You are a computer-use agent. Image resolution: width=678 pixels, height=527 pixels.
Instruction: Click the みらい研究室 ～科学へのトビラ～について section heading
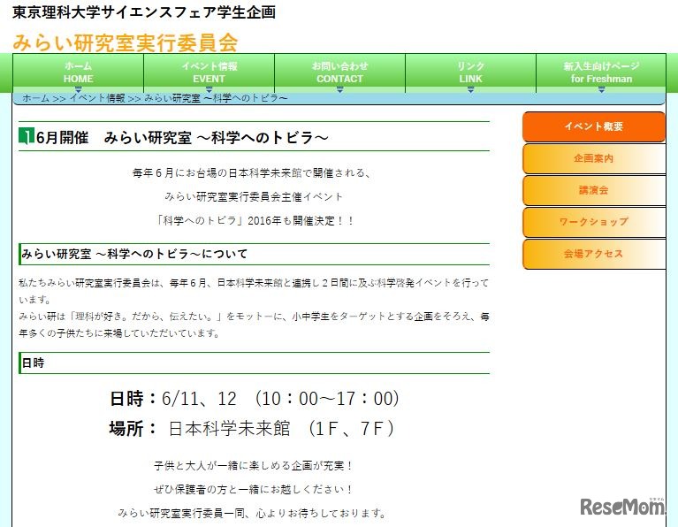[x=134, y=254]
